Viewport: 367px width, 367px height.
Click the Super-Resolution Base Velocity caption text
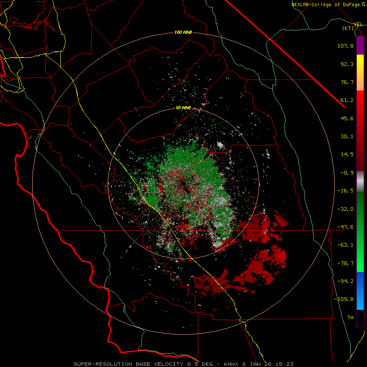coord(183,364)
